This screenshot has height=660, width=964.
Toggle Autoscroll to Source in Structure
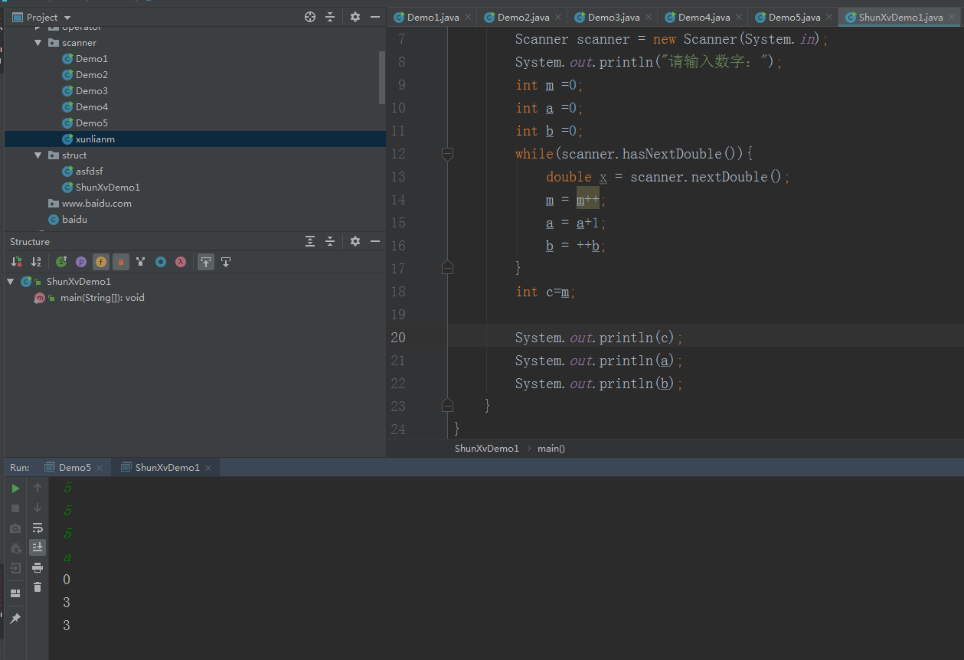point(206,262)
